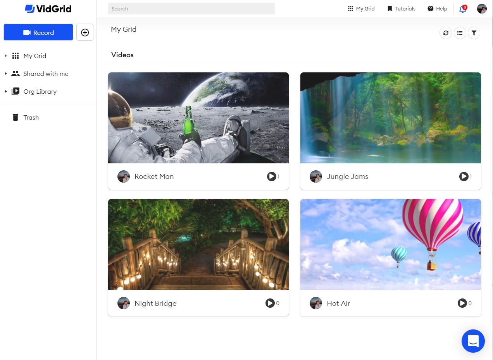Open the video filter options
This screenshot has height=360, width=493.
click(x=474, y=33)
